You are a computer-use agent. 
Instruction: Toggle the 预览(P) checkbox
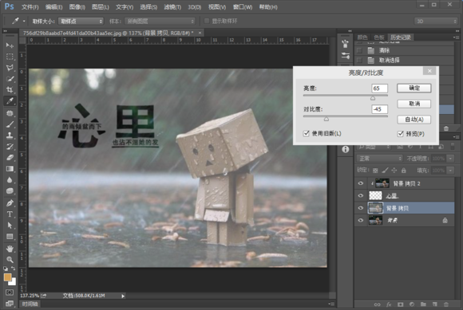point(401,134)
